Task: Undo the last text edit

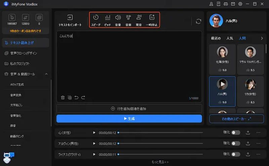Action: point(76,97)
